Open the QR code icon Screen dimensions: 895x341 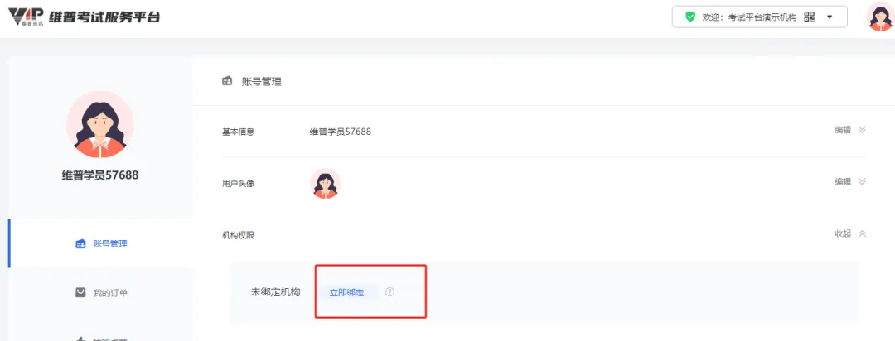coord(809,17)
